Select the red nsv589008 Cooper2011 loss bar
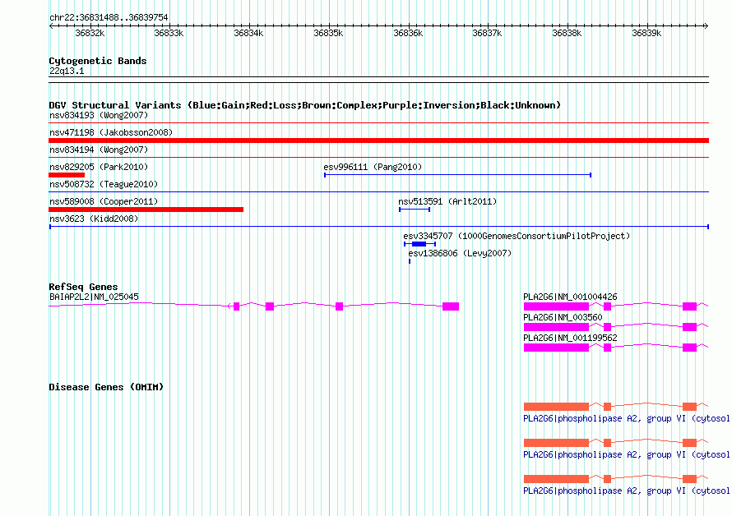Screen dimensions: 732x516 (x=146, y=210)
